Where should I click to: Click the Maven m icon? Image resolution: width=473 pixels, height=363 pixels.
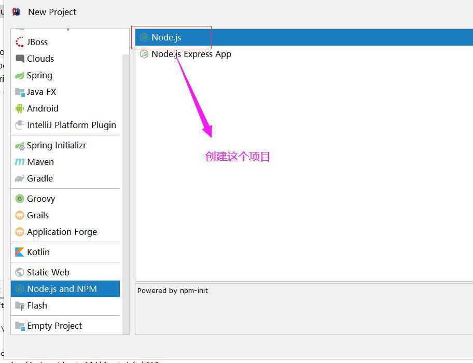20,162
